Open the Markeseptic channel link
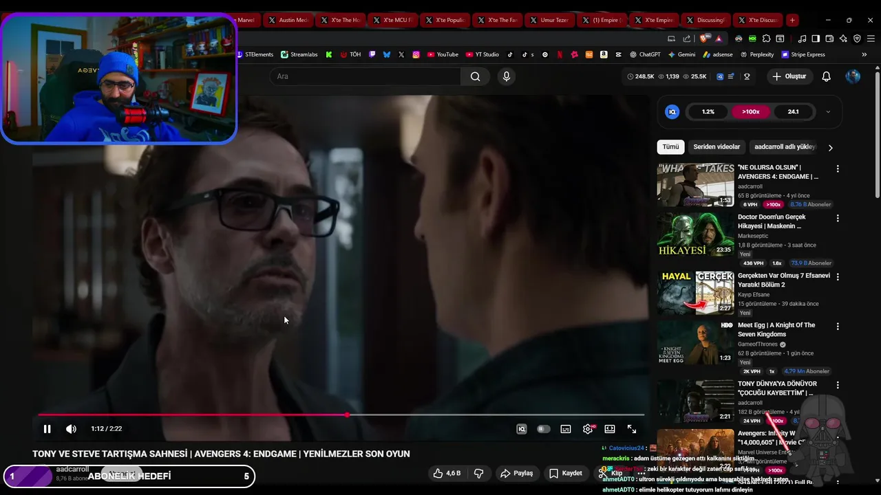Viewport: 881px width, 495px height. point(754,236)
